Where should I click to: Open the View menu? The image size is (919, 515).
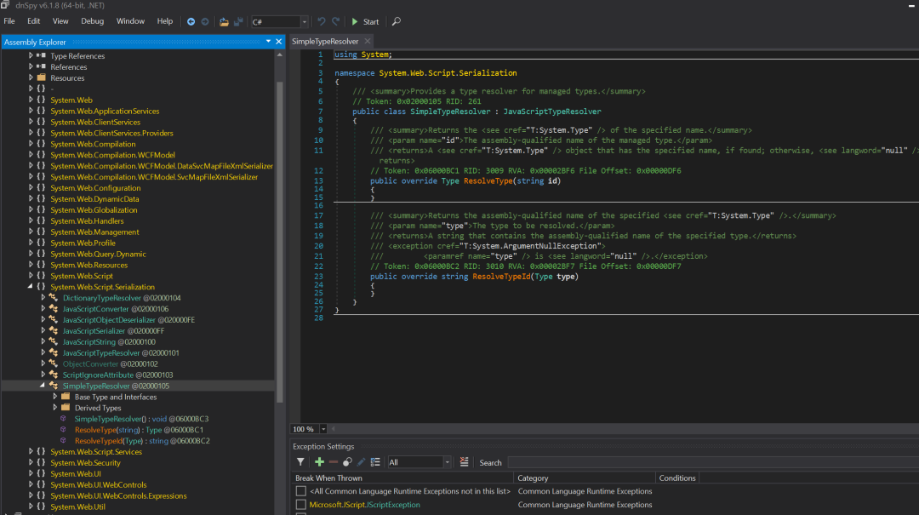point(60,21)
